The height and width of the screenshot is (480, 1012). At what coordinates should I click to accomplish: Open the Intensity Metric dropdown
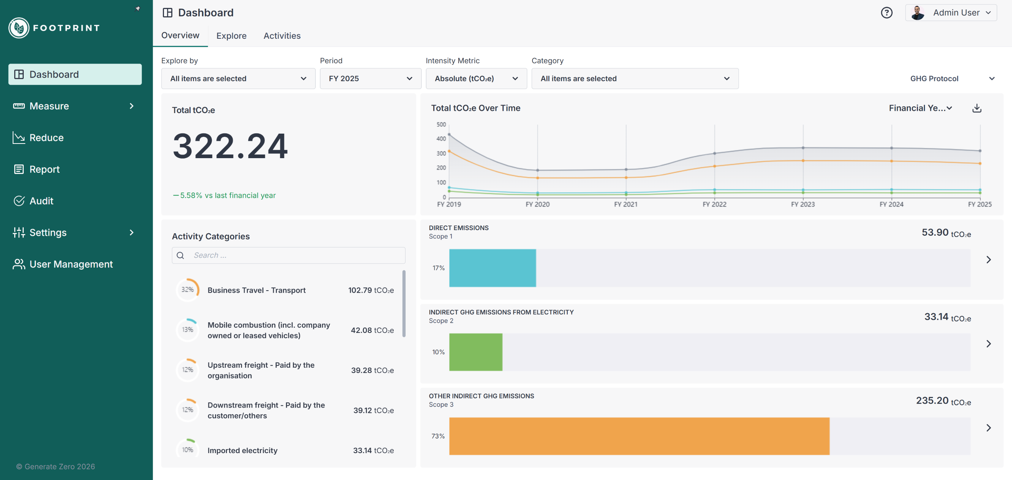tap(476, 79)
